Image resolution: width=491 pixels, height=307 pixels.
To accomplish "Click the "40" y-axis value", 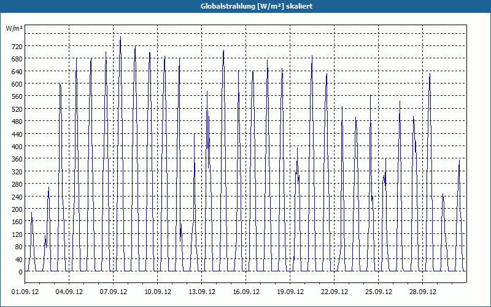I will click(x=19, y=260).
